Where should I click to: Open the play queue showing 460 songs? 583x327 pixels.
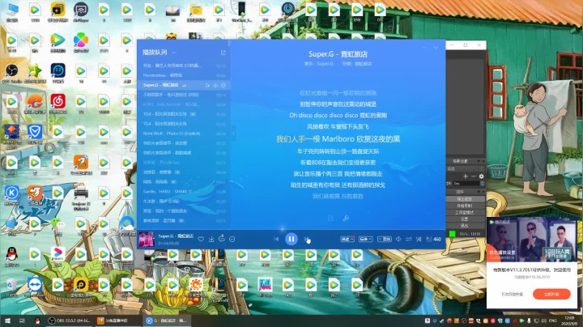pos(433,239)
